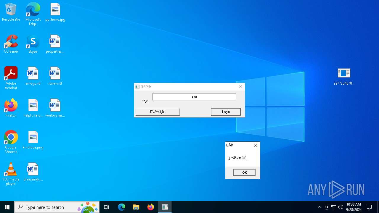
Task: Select the workerssur Word document icon
Action: [x=55, y=108]
